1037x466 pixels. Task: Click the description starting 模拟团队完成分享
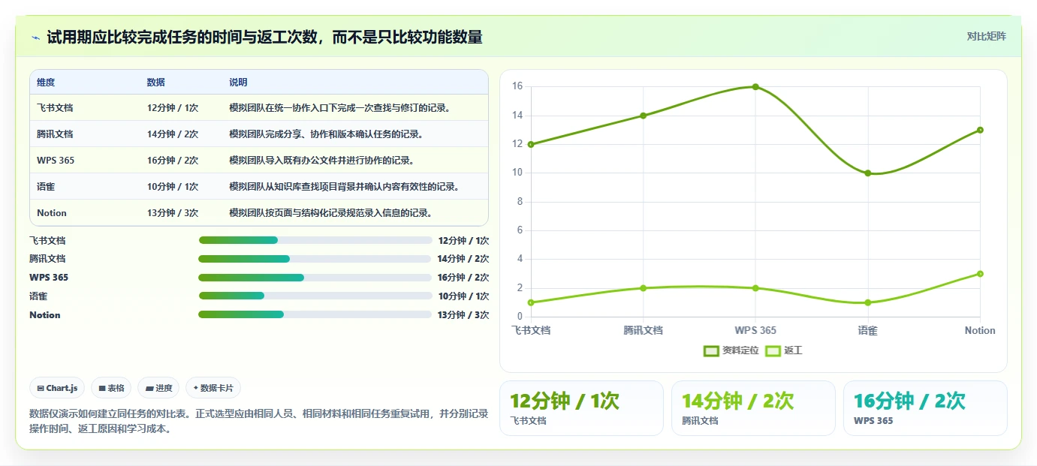pos(327,134)
